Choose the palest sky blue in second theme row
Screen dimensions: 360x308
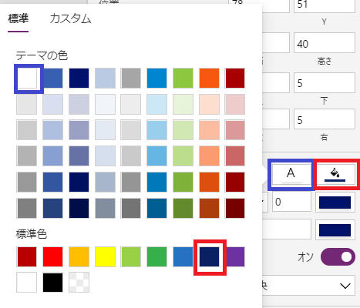point(157,104)
